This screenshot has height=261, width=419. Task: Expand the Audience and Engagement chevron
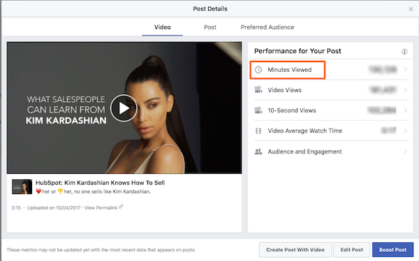point(405,151)
